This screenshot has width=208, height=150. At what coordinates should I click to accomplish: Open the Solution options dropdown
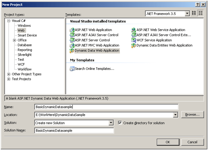[x=111, y=123]
